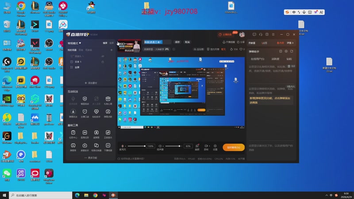Select the third scene tab after 我的场景

[89, 50]
